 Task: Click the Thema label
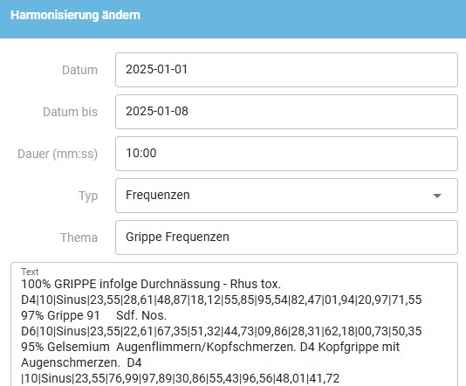click(79, 238)
